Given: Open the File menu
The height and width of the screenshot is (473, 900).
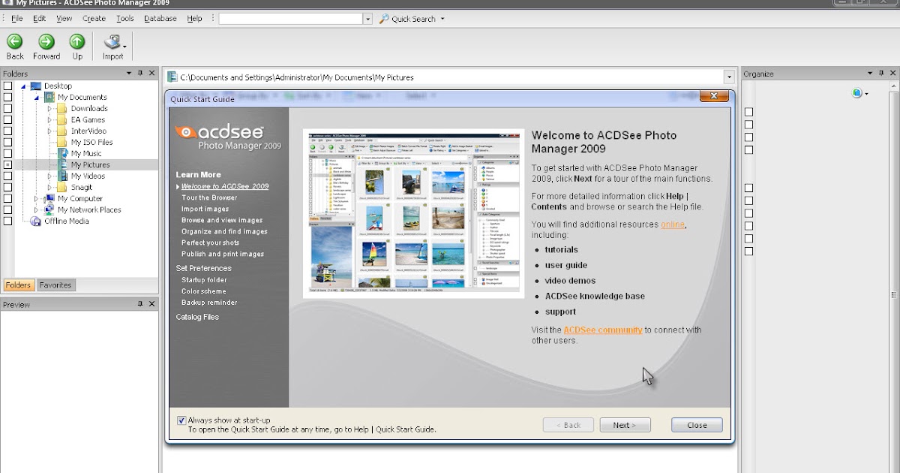Looking at the screenshot, I should point(16,19).
